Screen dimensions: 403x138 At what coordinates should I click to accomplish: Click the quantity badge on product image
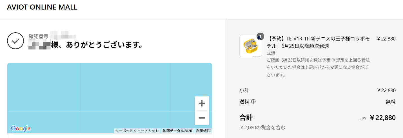(260, 37)
